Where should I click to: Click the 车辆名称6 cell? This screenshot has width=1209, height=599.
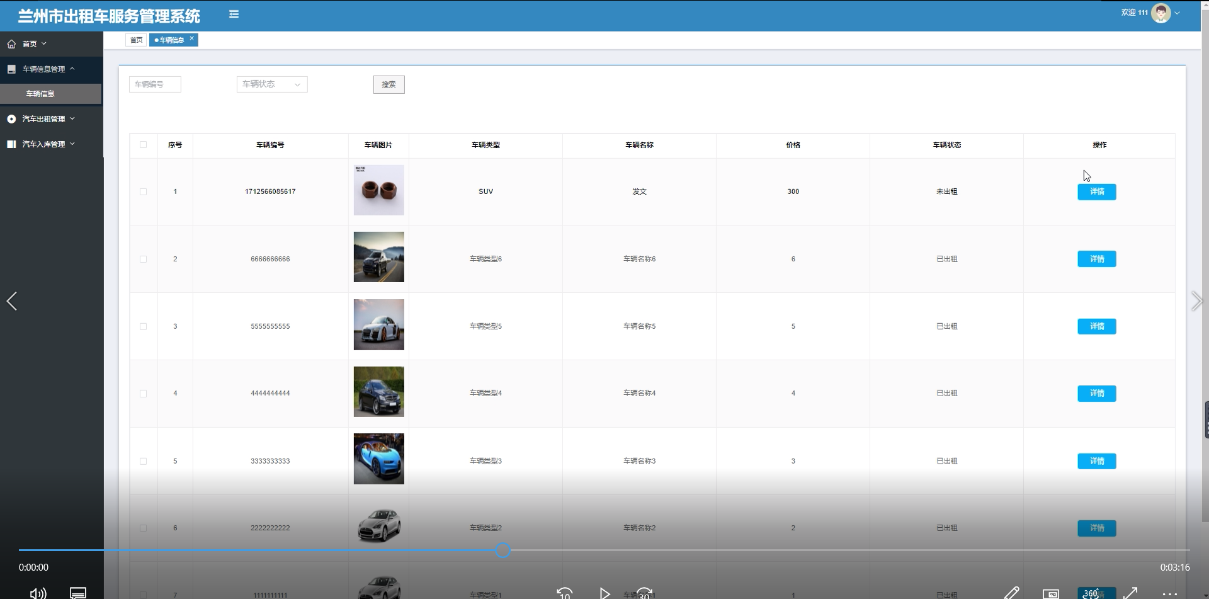click(x=639, y=259)
